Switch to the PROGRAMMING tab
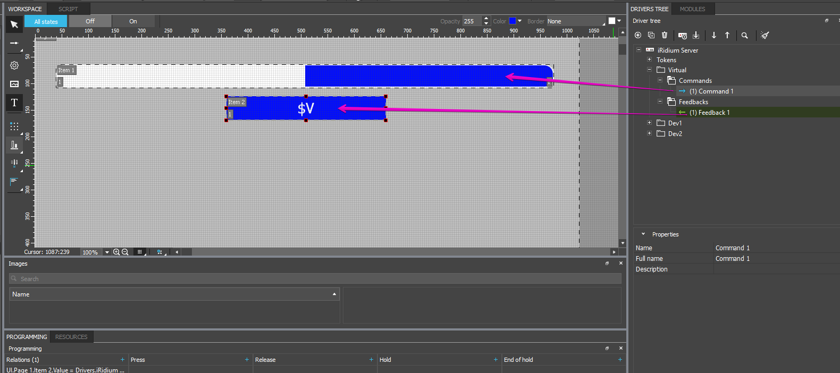This screenshot has height=373, width=840. point(27,337)
